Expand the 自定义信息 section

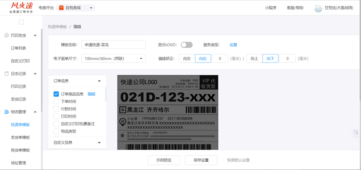(77, 143)
